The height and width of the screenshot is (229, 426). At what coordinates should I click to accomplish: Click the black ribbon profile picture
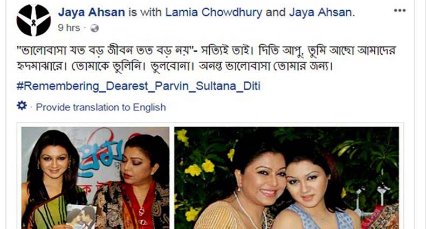tap(33, 20)
